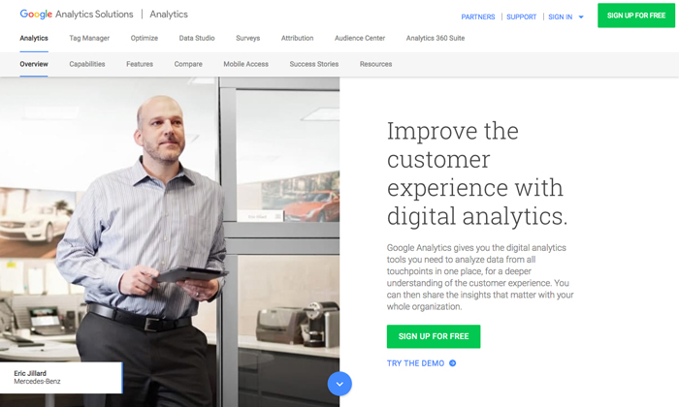This screenshot has height=407, width=679.
Task: Click the Partners link in header
Action: tap(478, 16)
